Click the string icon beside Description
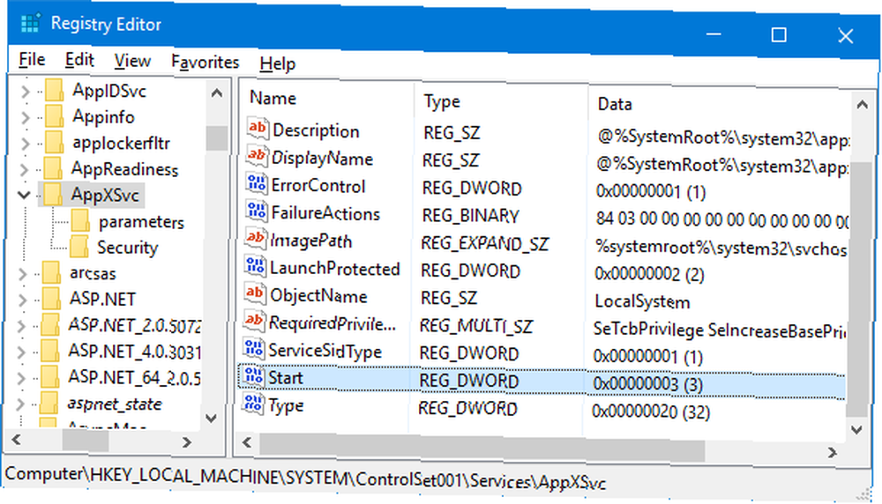 click(257, 129)
